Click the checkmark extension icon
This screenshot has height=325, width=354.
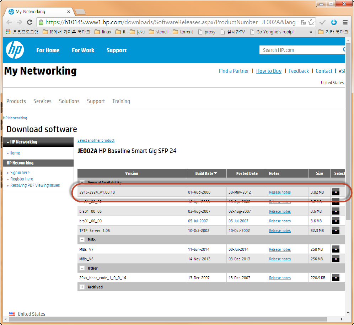(x=322, y=22)
